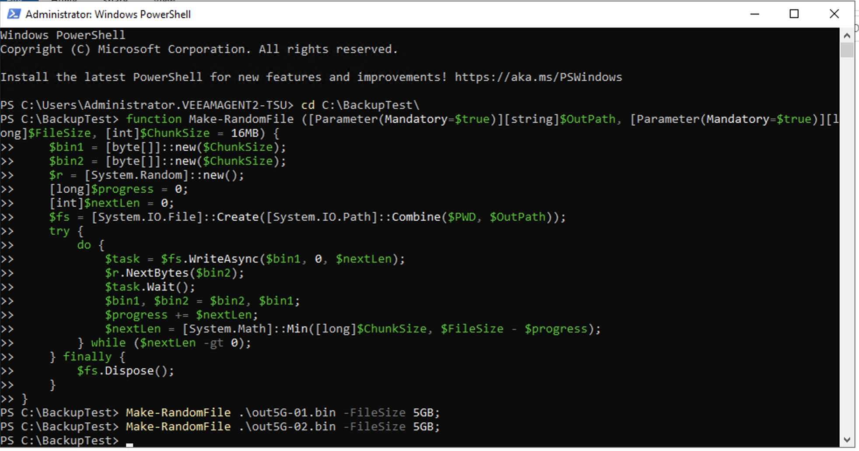This screenshot has width=859, height=451.
Task: Click the 'Administrator: Windows PowerShell' title text
Action: point(108,14)
